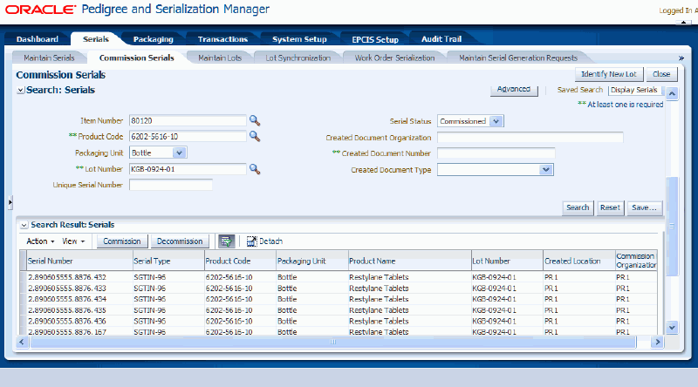Expand the Serial Status dropdown
Screen dimensions: 698x387
tap(496, 121)
